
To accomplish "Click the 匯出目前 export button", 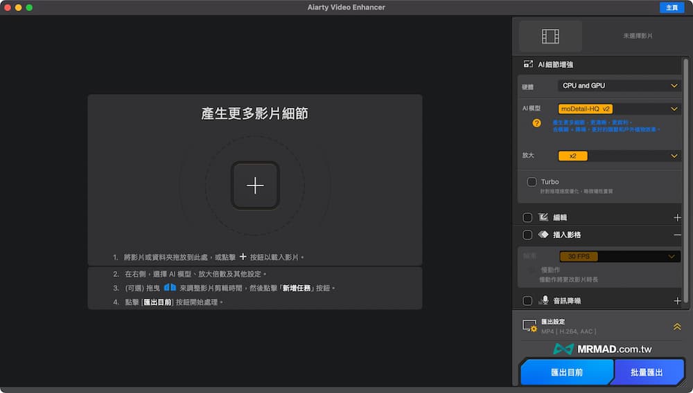I will point(566,372).
